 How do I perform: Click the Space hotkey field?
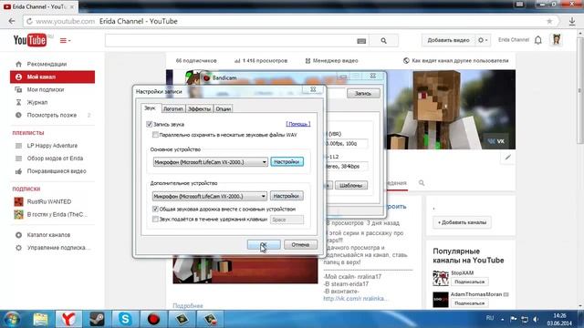[287, 220]
